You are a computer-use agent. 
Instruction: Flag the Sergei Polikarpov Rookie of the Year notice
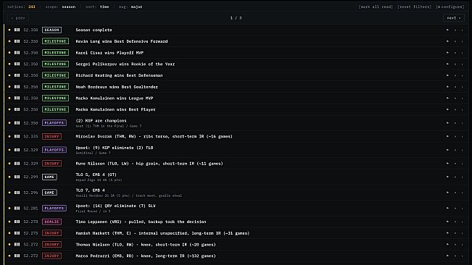click(x=447, y=64)
